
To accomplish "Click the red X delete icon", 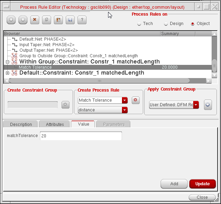I will [x=34, y=20].
